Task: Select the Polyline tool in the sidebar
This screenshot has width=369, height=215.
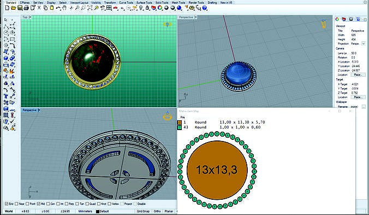Action: click(6, 26)
